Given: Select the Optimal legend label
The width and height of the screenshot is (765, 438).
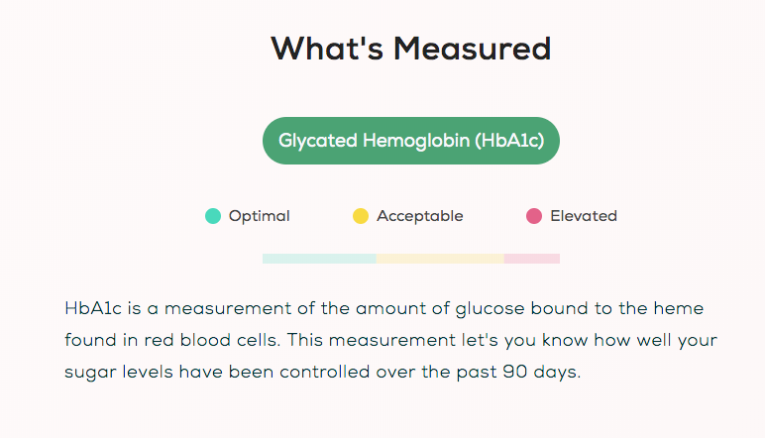Looking at the screenshot, I should click(x=259, y=216).
